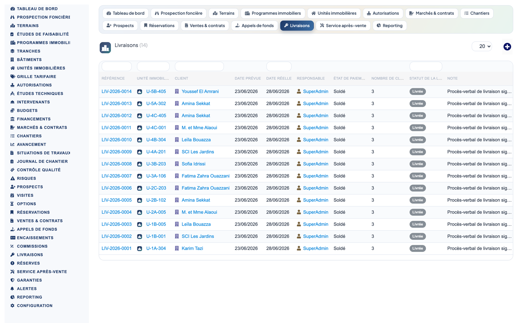Open the Autorisations tab
523x323 pixels.
pos(383,13)
